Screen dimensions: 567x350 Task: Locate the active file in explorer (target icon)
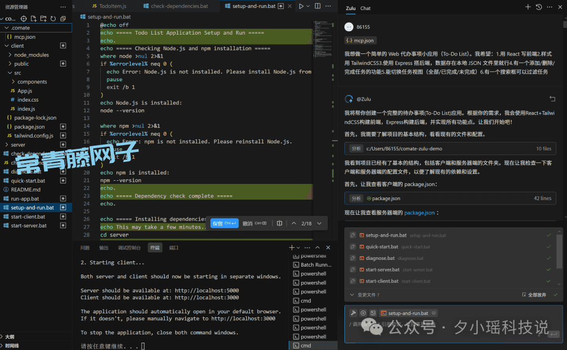[x=24, y=19]
